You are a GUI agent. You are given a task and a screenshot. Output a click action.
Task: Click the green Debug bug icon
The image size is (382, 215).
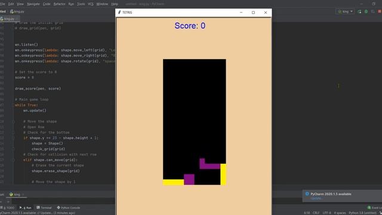pyautogui.click(x=366, y=11)
